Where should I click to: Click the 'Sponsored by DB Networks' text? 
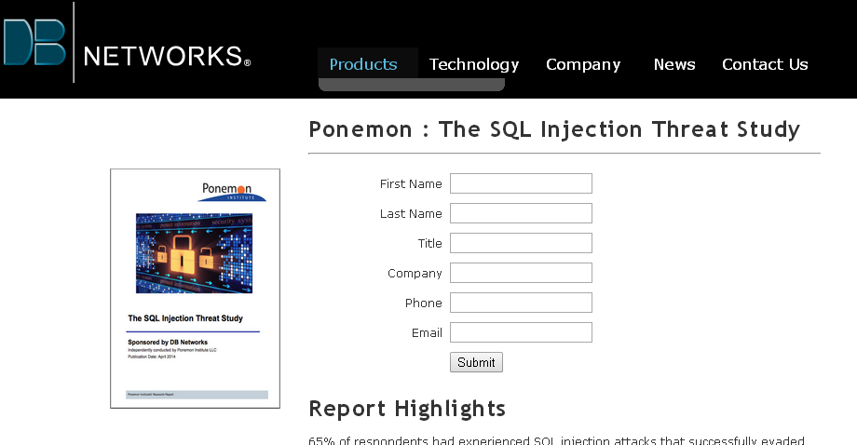point(168,343)
